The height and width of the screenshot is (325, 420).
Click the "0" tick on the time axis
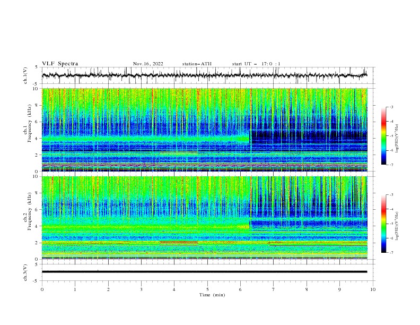click(x=42, y=289)
